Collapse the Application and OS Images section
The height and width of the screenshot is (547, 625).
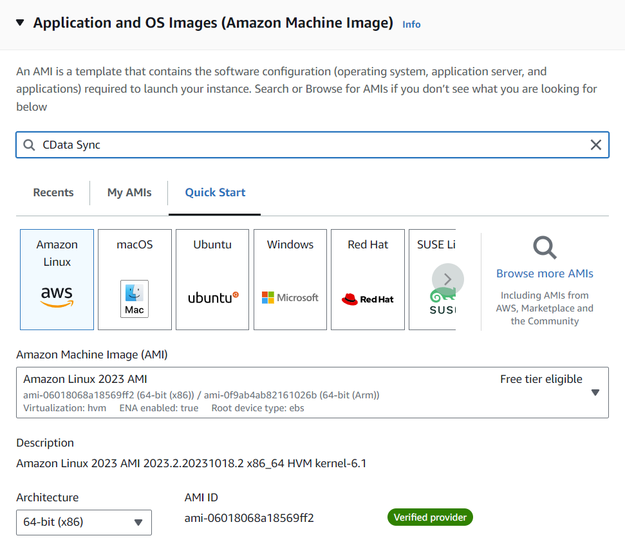[x=20, y=23]
